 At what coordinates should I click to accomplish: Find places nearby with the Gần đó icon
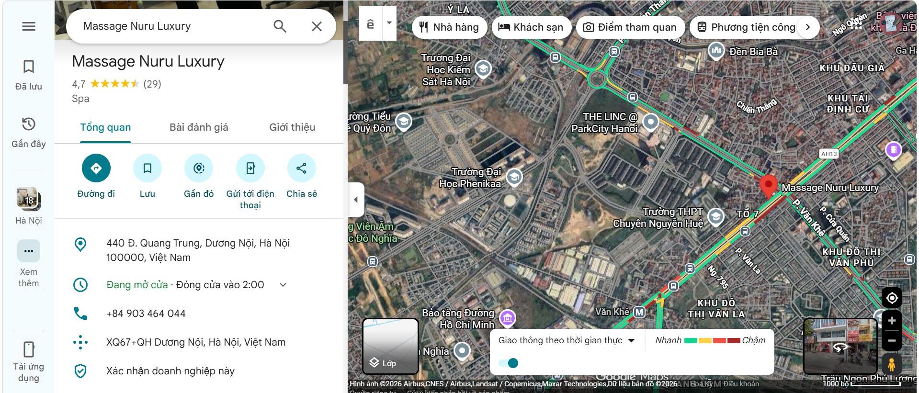[x=199, y=168]
